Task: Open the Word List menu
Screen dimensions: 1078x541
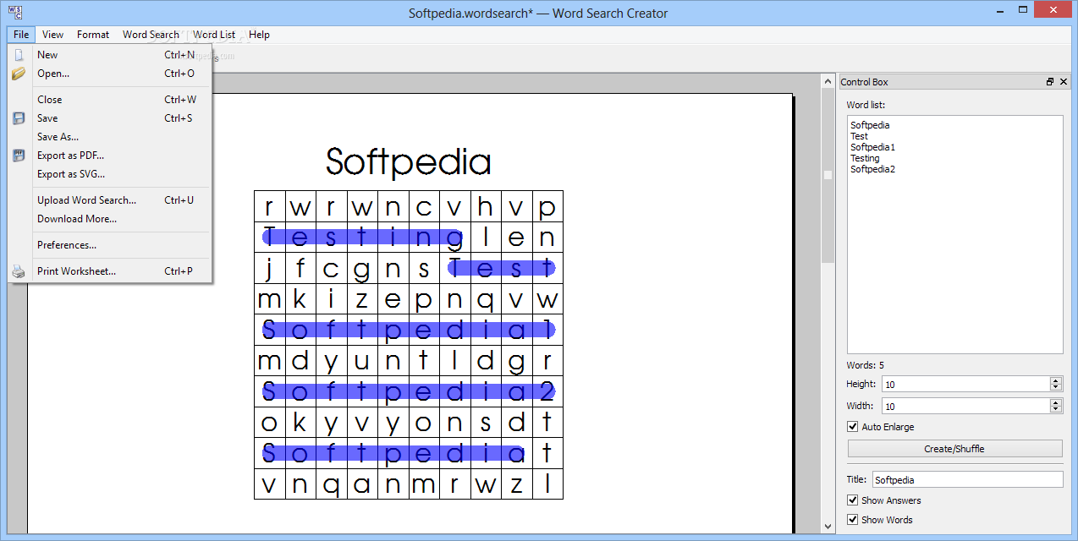Action: pyautogui.click(x=214, y=35)
